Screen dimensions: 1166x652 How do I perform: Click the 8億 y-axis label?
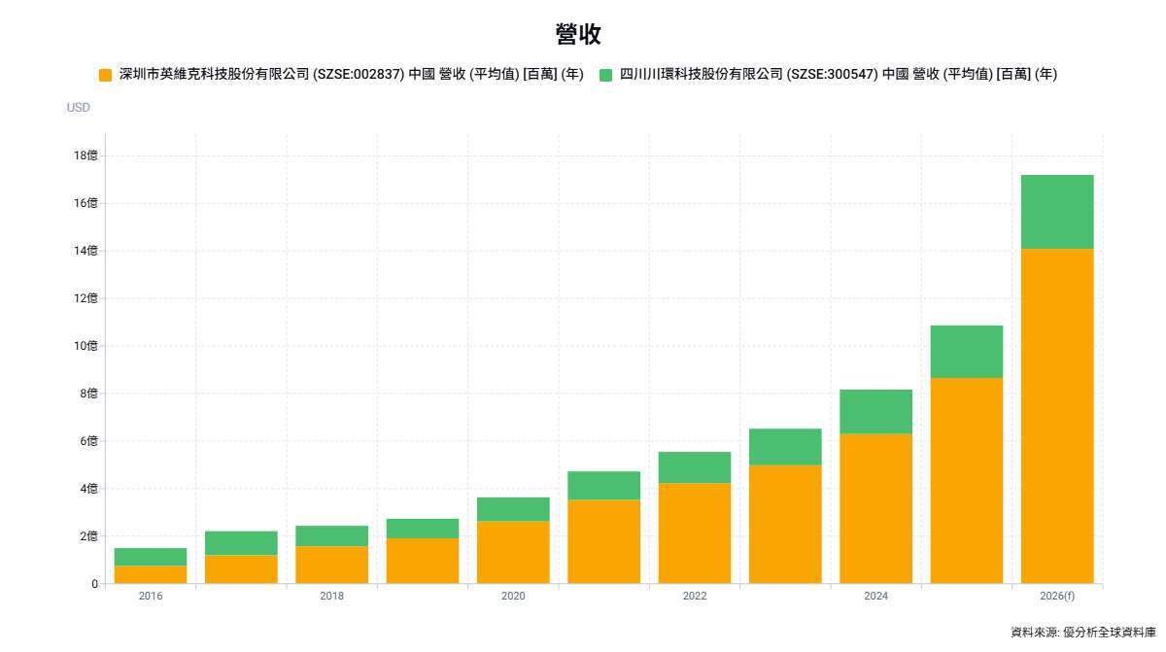[89, 394]
